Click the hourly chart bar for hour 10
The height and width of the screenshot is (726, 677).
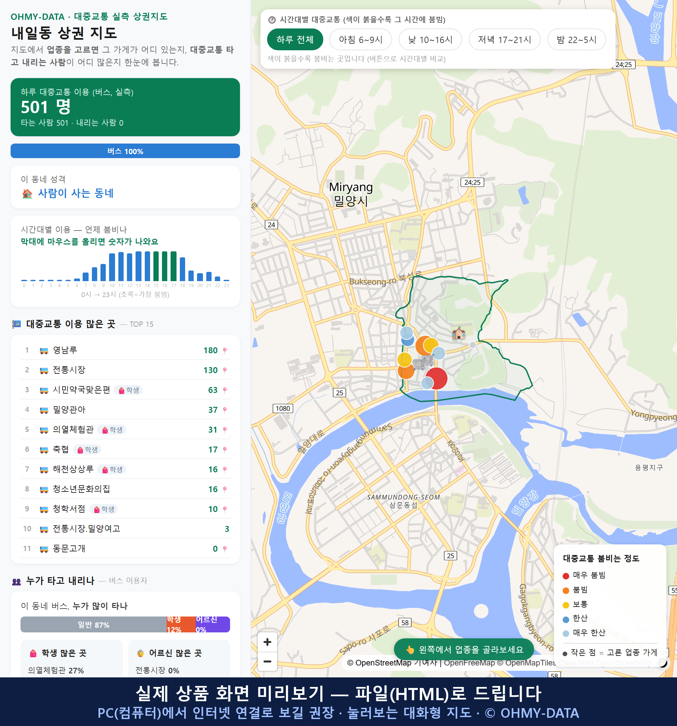click(x=112, y=267)
